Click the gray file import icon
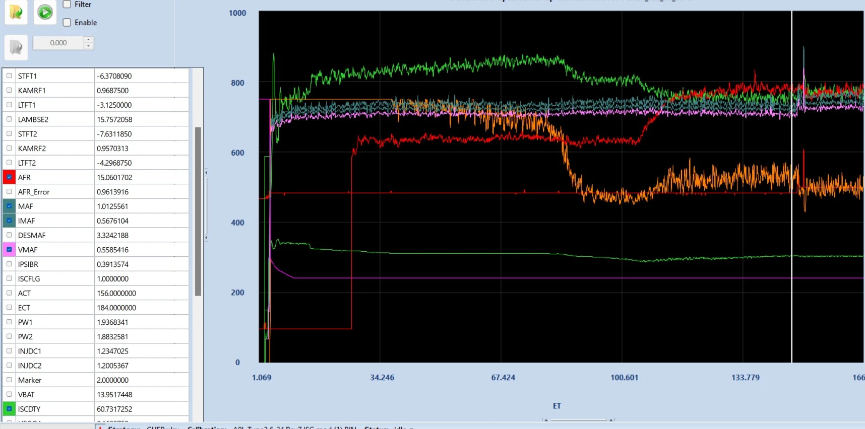The width and height of the screenshot is (865, 429). (x=16, y=47)
